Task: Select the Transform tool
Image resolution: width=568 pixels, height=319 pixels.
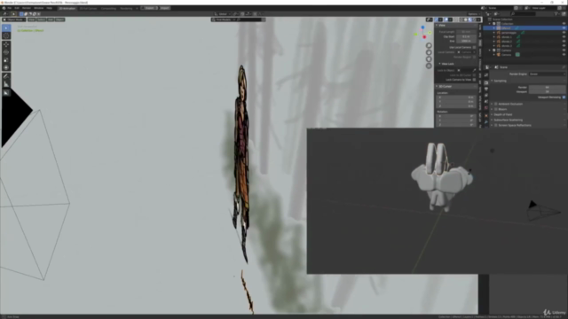Action: point(6,67)
